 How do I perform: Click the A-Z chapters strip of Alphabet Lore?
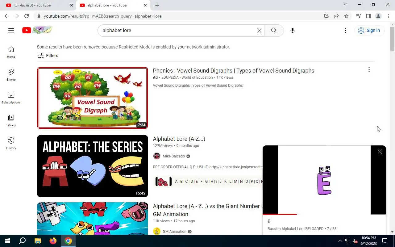point(208,182)
